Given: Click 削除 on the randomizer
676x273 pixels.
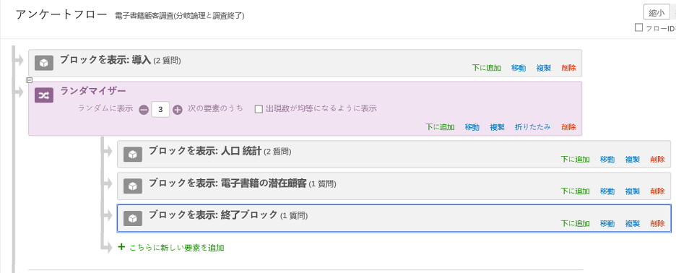Looking at the screenshot, I should pyautogui.click(x=568, y=127).
